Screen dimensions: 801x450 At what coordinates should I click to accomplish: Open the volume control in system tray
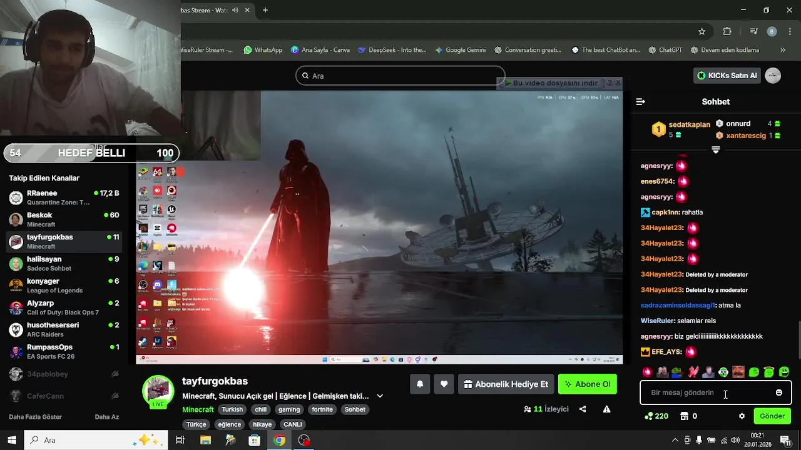pos(735,440)
